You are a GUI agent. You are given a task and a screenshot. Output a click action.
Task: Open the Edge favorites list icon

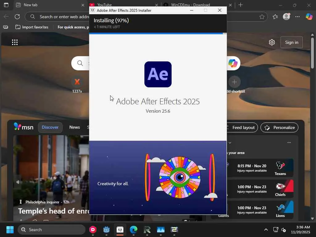pos(275,17)
